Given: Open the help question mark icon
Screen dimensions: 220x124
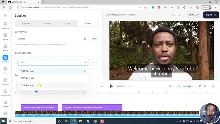Looking at the screenshot, I should click(5, 113).
